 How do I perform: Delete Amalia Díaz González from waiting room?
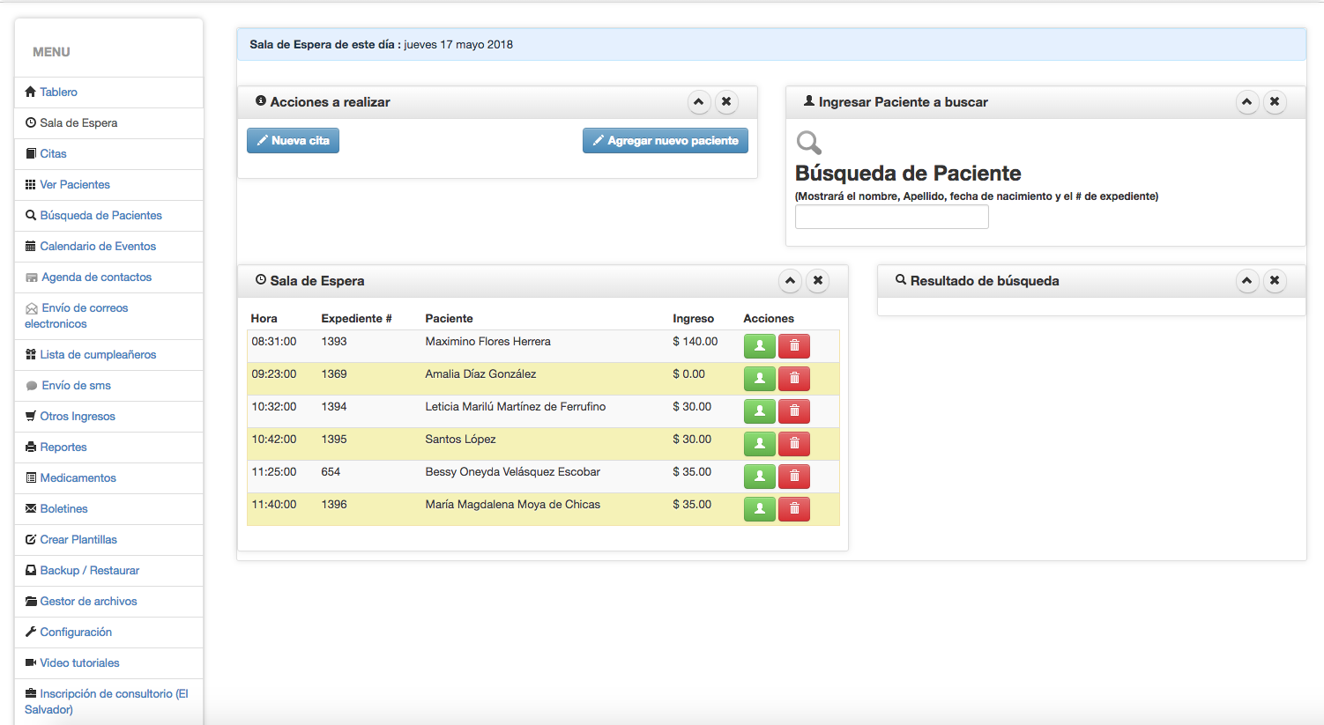tap(793, 379)
